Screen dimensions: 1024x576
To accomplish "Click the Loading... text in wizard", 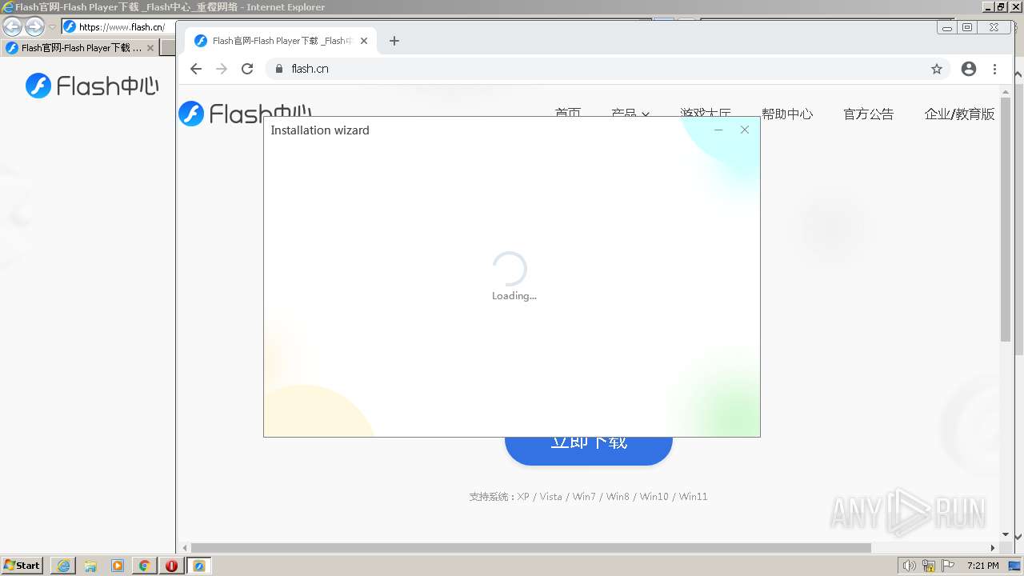I will click(514, 296).
